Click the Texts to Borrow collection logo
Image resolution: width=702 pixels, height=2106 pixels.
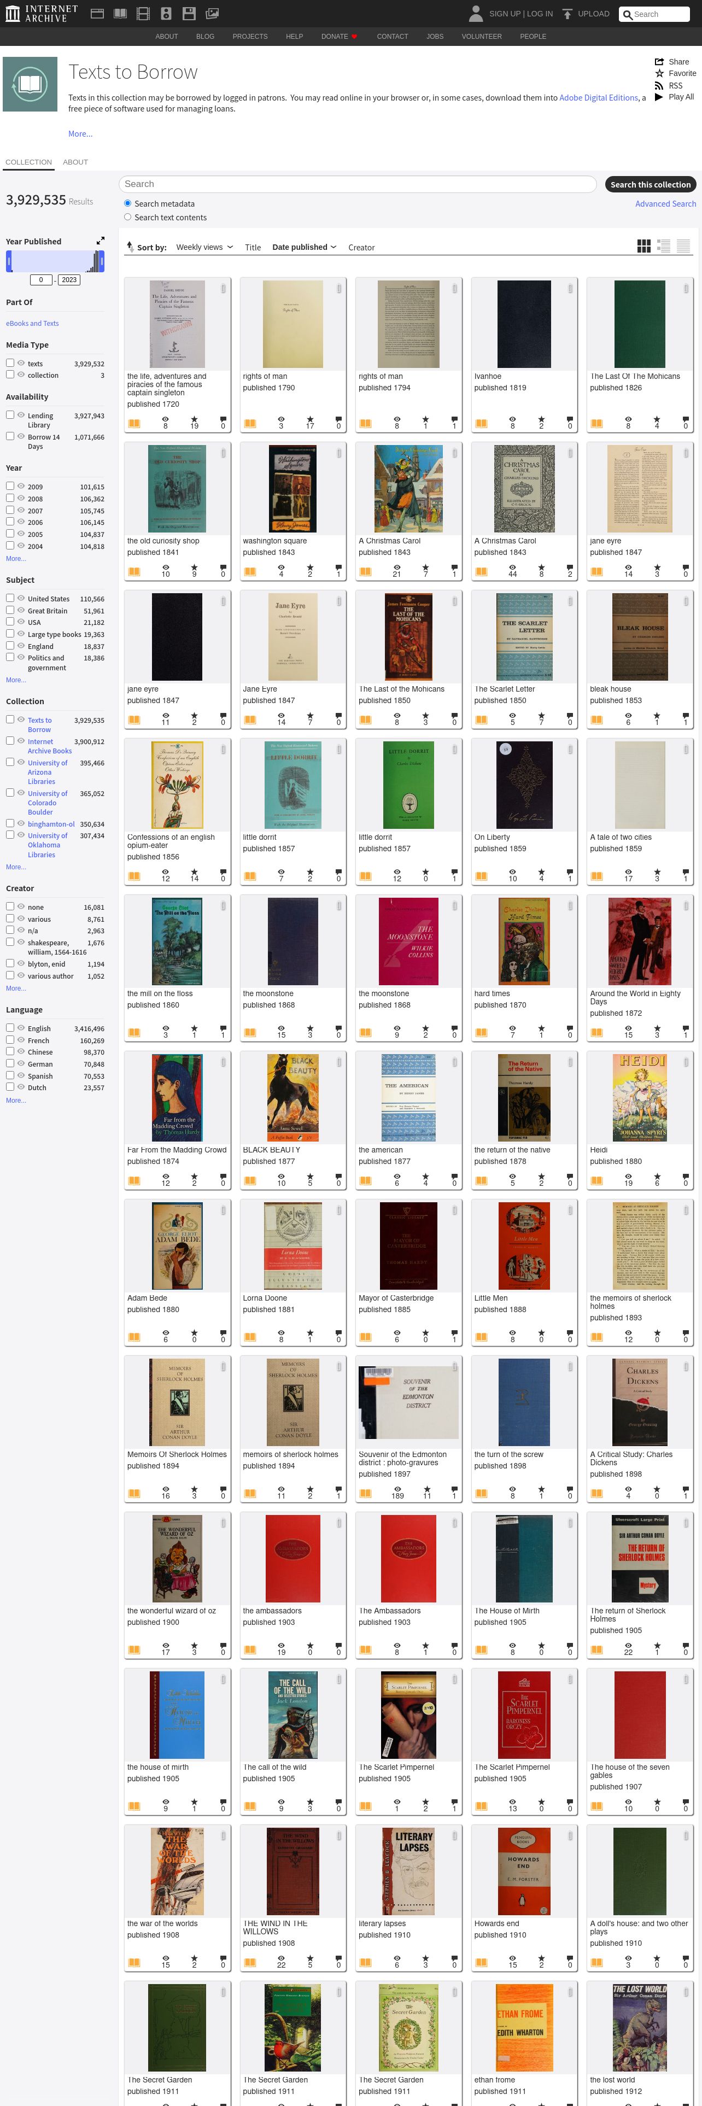coord(30,84)
